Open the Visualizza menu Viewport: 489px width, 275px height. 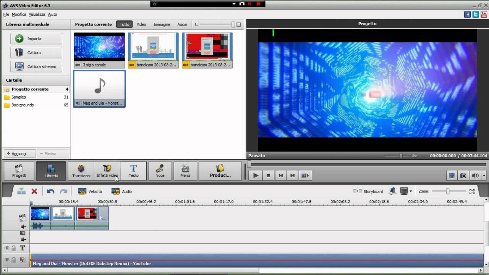coord(37,15)
